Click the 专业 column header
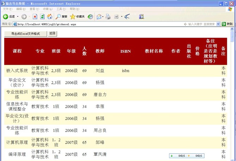 tap(40, 51)
